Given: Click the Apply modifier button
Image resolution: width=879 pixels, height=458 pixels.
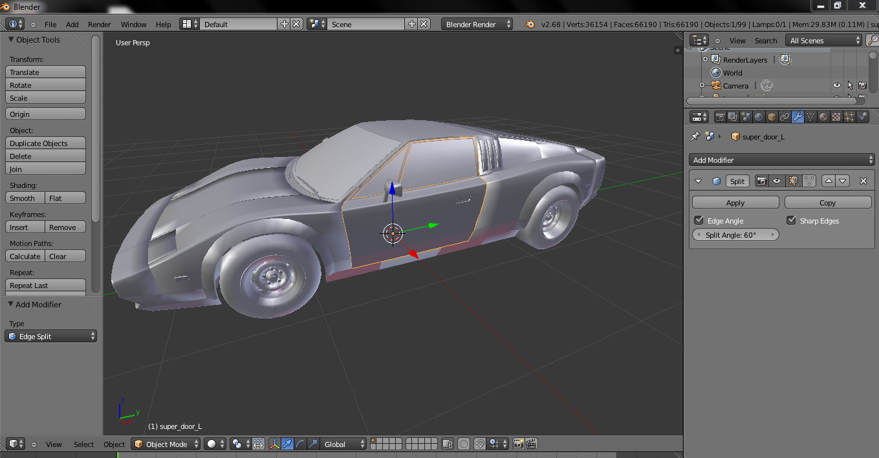Looking at the screenshot, I should [735, 202].
